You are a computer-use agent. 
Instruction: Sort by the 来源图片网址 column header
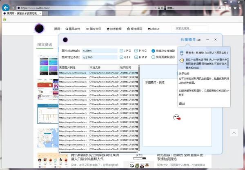pos(74,67)
